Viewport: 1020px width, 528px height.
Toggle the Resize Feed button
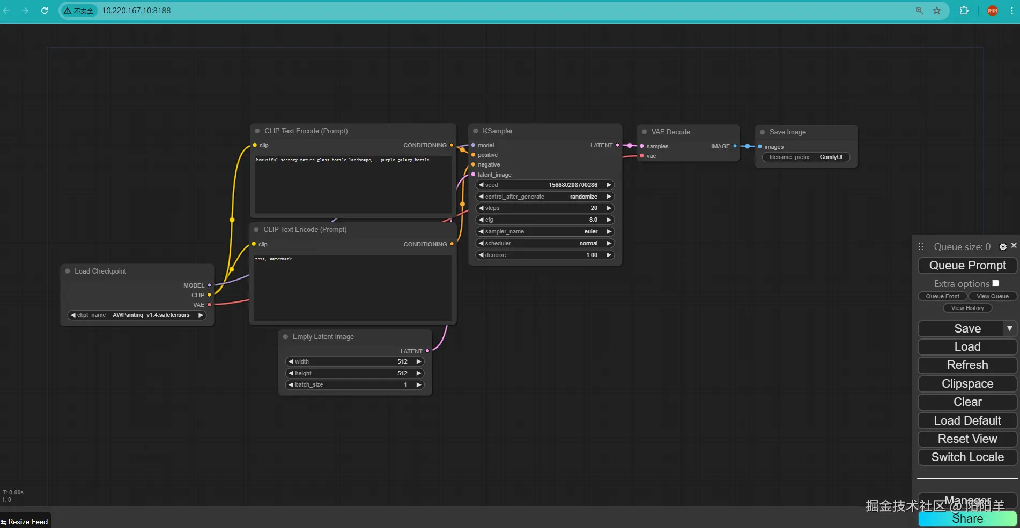25,522
